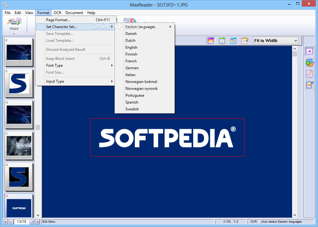The image size is (318, 227).
Task: Click the document view scroll-up arrow
Action: click(295, 49)
